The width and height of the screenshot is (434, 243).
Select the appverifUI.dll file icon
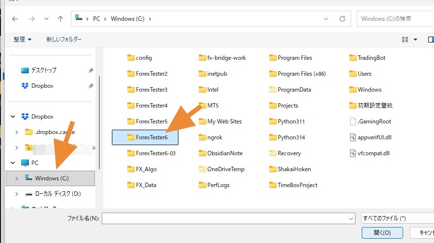tap(353, 137)
